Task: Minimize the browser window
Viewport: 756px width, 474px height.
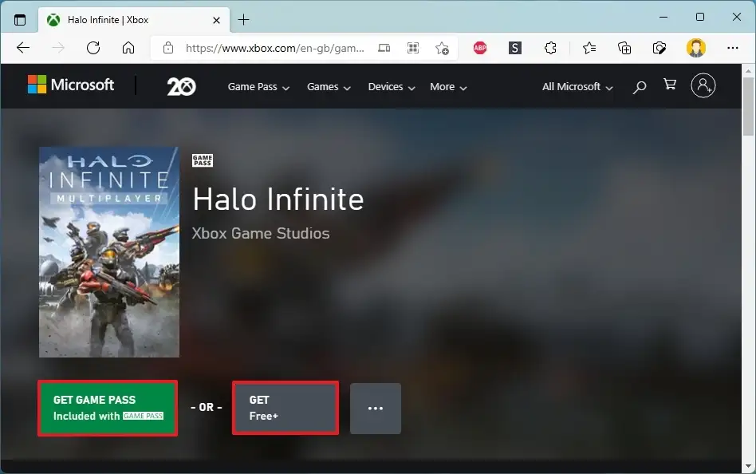Action: (x=663, y=17)
